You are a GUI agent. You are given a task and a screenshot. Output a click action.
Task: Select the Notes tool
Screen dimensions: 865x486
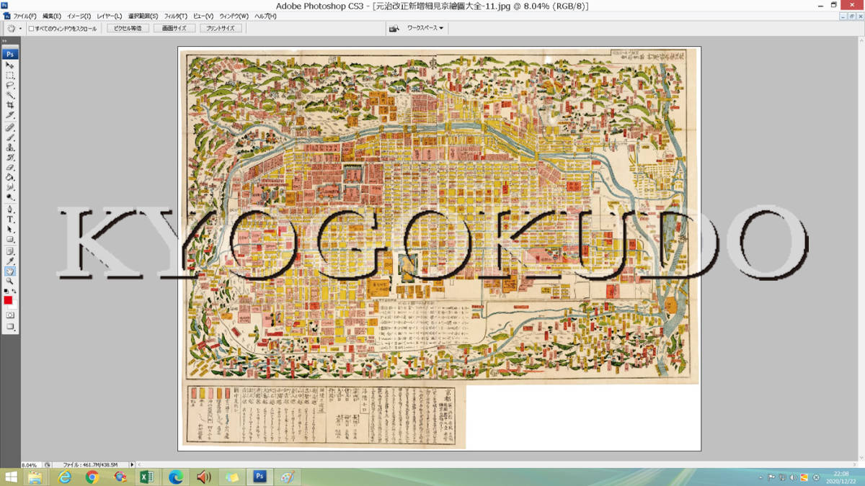pyautogui.click(x=10, y=251)
